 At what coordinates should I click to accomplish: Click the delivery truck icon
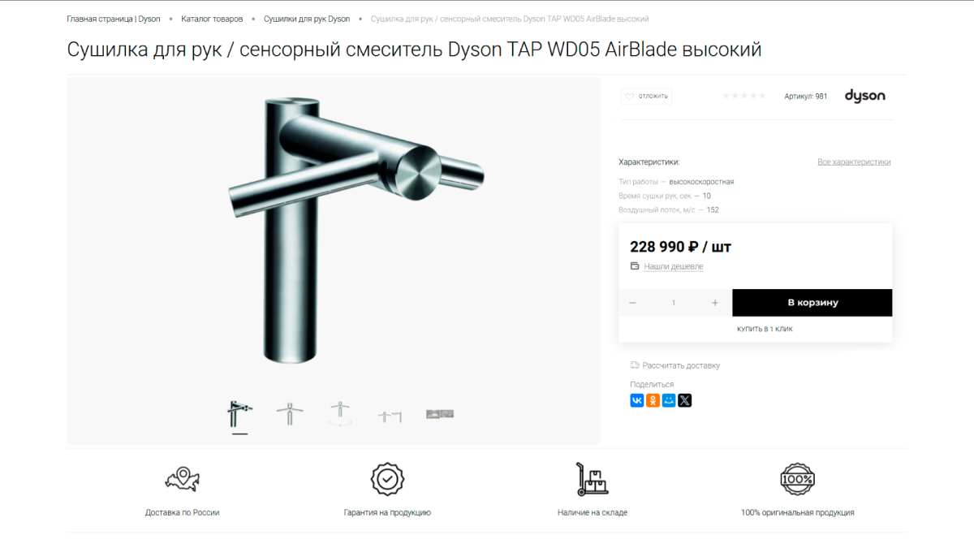[635, 365]
